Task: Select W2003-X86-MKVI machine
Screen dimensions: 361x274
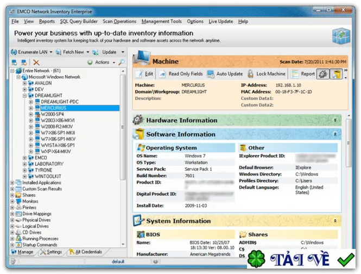Action: (58, 120)
